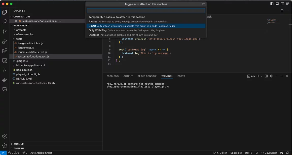Open the Manage gear icon

pos(5,146)
